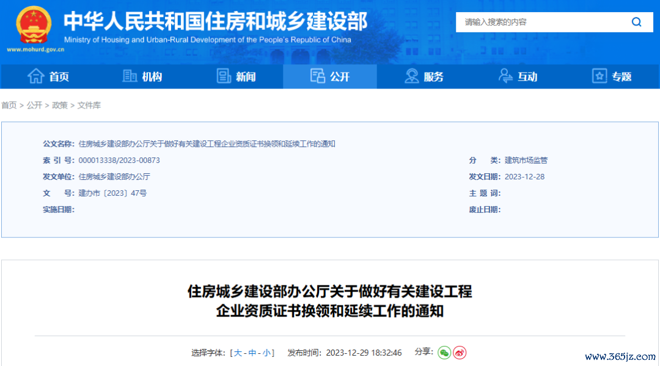The height and width of the screenshot is (366, 660).
Task: Share via the Weibo icon
Action: pos(460,353)
